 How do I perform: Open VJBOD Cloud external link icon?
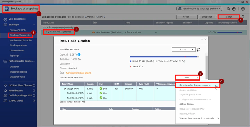pyautogui.click(x=34, y=101)
